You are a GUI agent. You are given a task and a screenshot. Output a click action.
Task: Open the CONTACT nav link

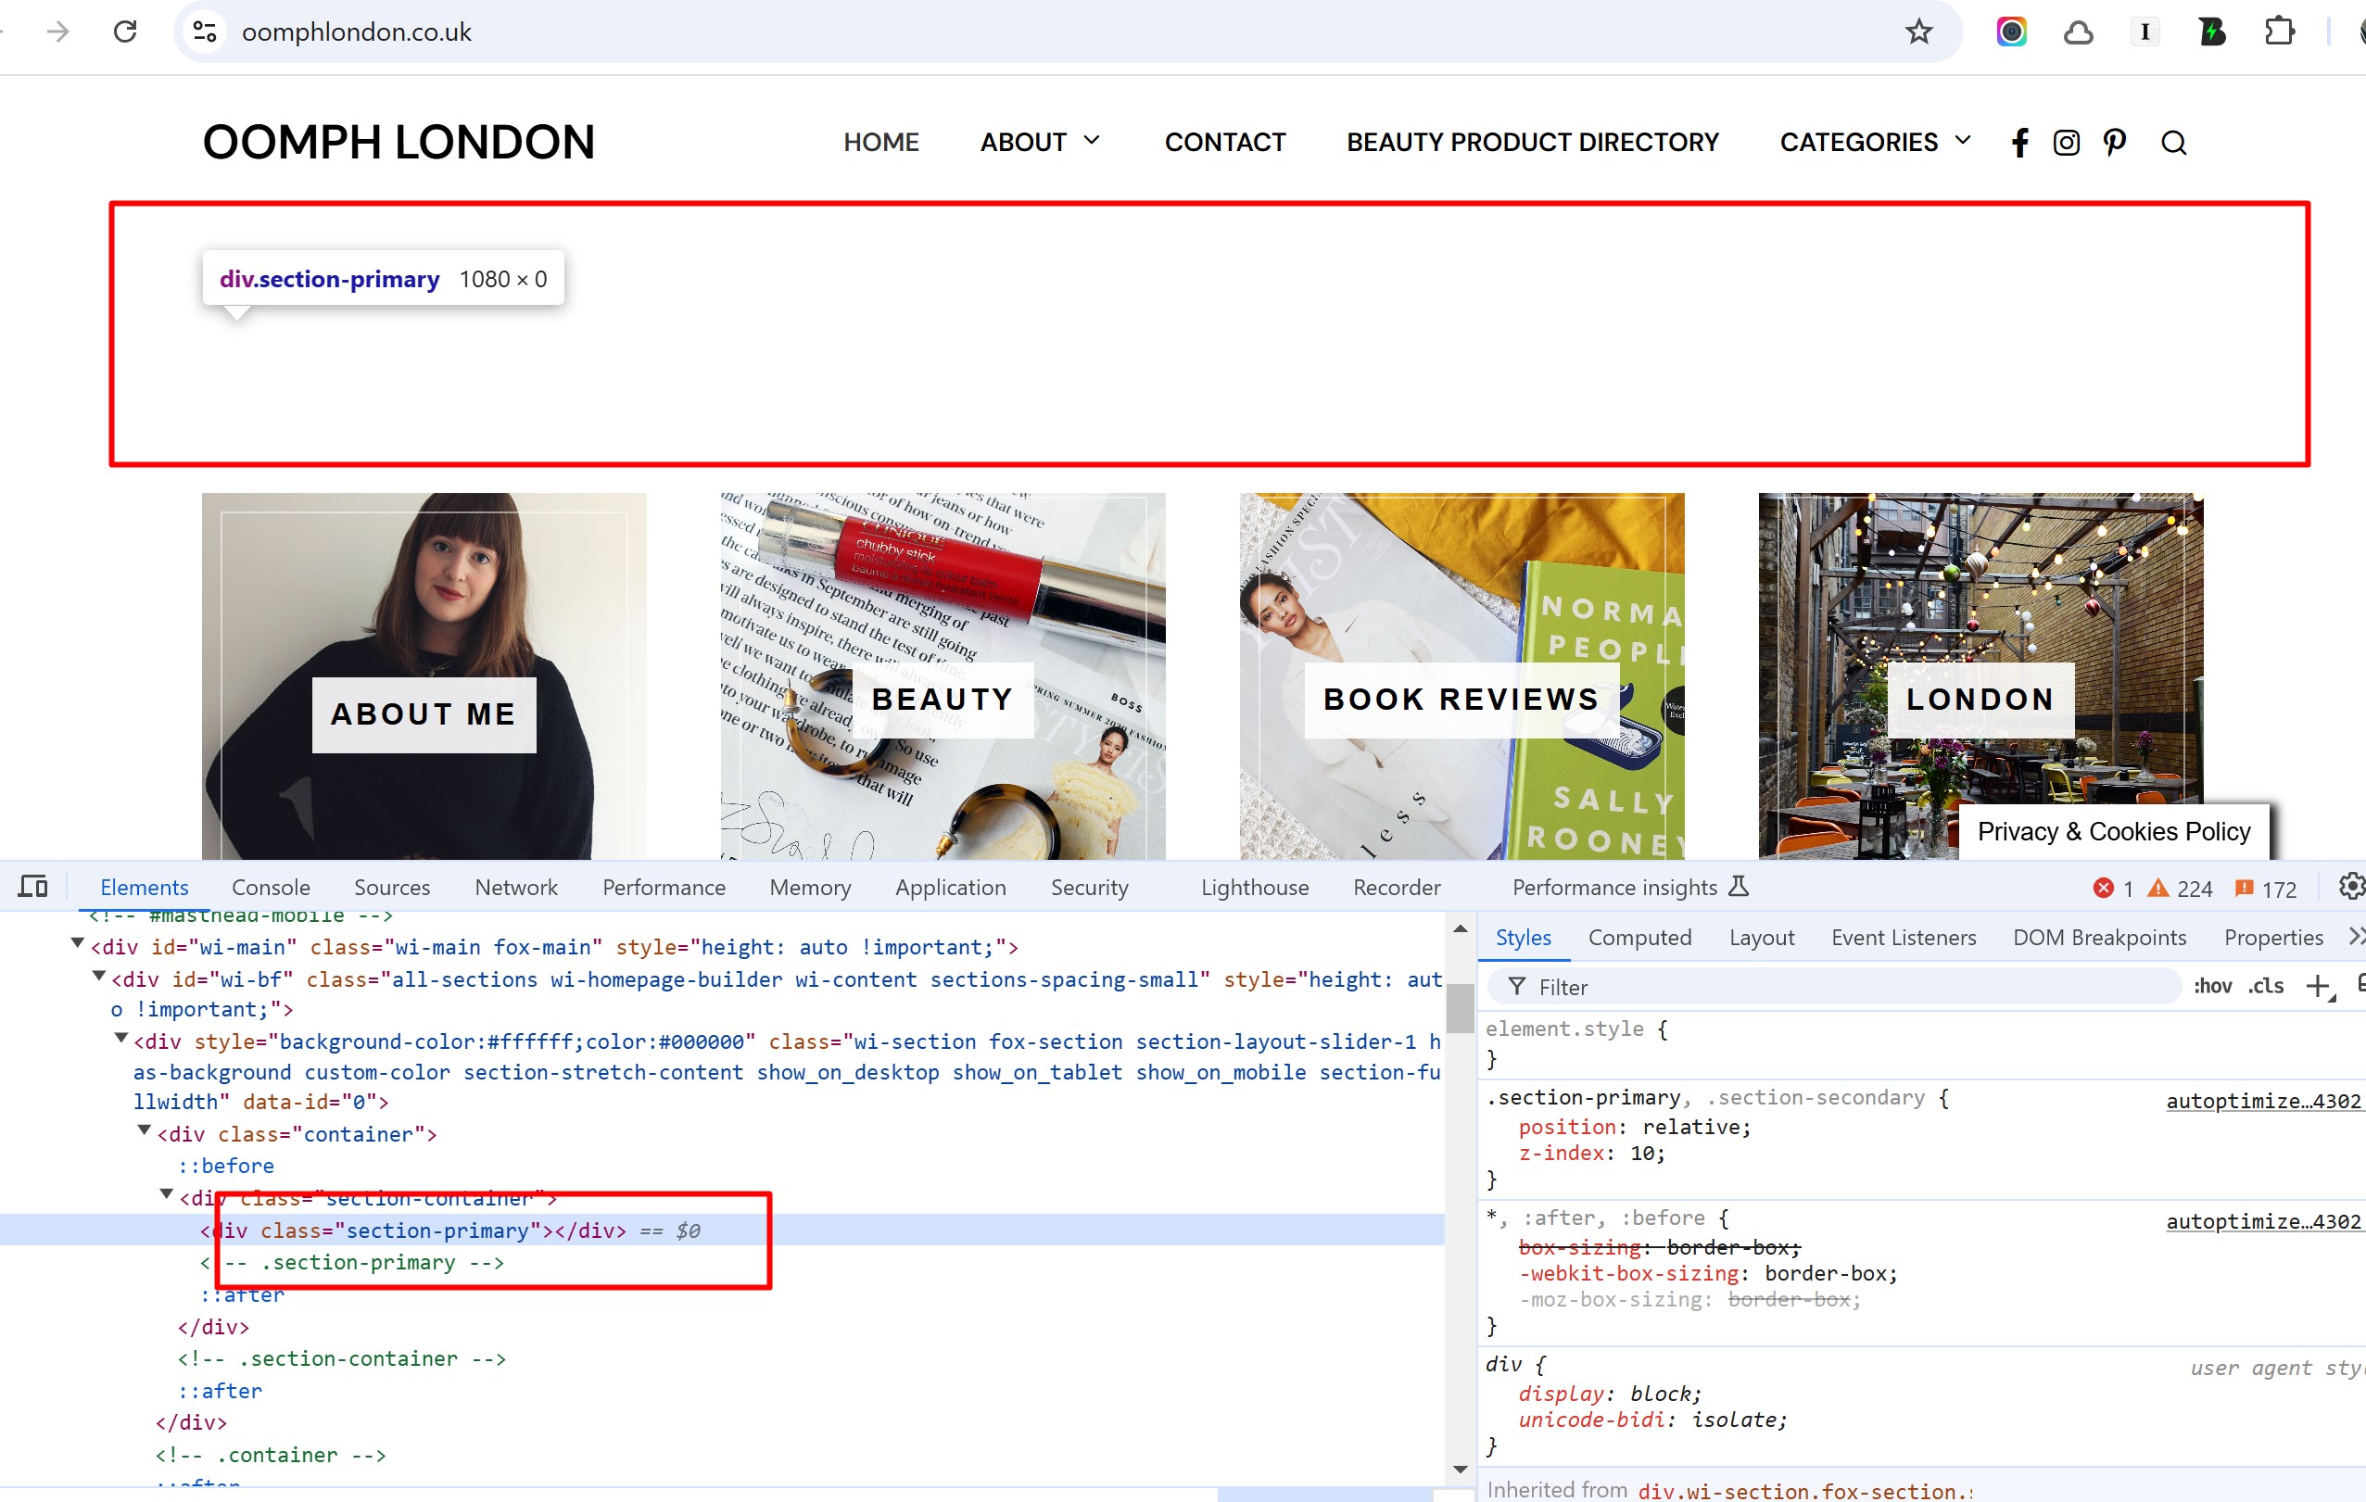[x=1224, y=143]
